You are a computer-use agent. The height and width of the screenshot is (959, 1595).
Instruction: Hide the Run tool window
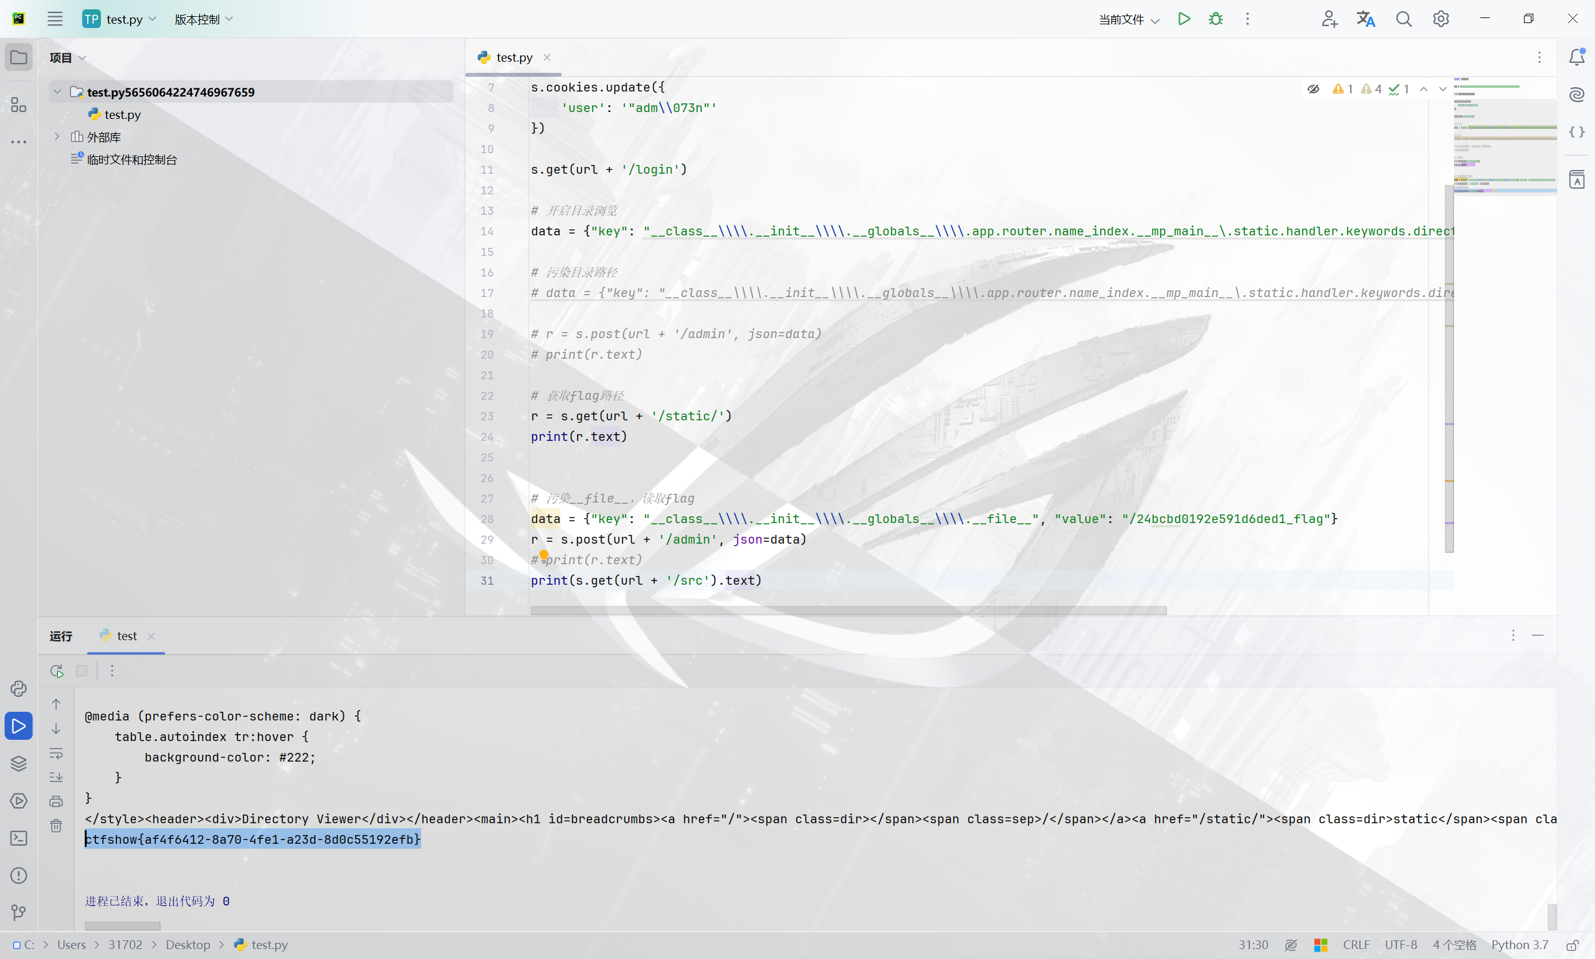point(1538,635)
